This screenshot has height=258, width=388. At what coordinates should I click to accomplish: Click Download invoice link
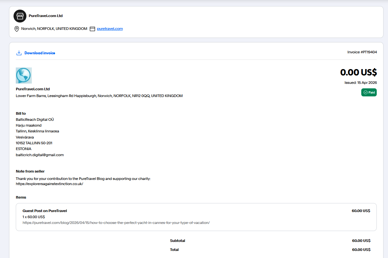click(x=40, y=53)
